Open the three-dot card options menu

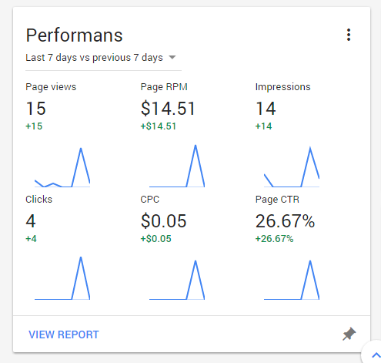pos(349,35)
